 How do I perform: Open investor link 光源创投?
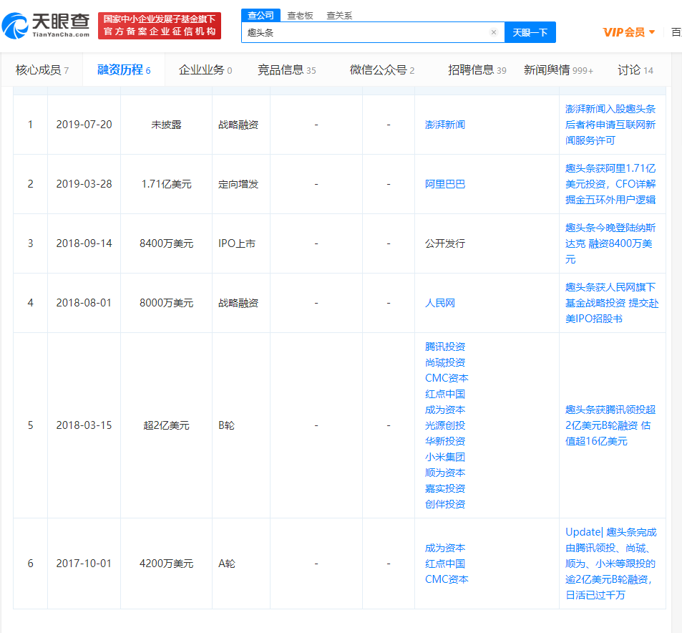[x=445, y=425]
